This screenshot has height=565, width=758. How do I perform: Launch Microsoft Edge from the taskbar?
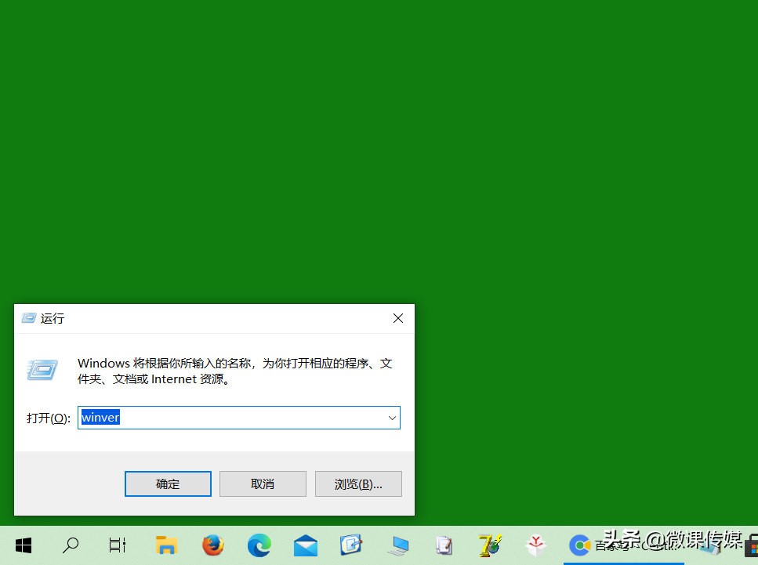pyautogui.click(x=259, y=545)
